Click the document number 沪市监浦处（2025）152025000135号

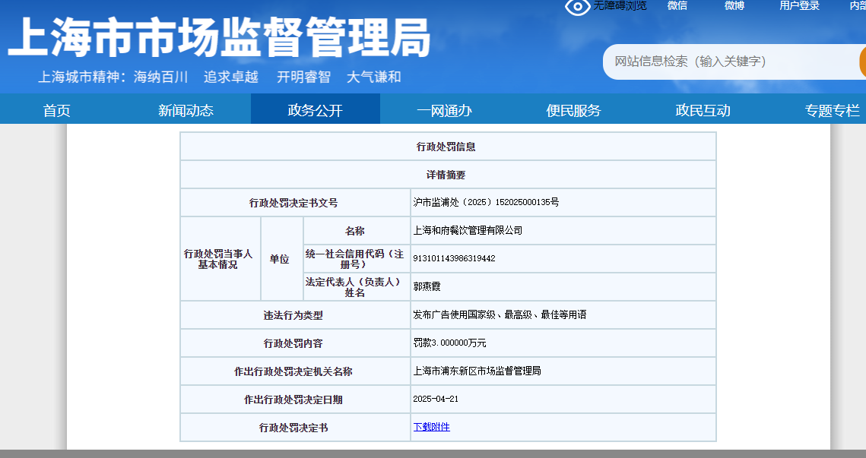[x=486, y=202]
